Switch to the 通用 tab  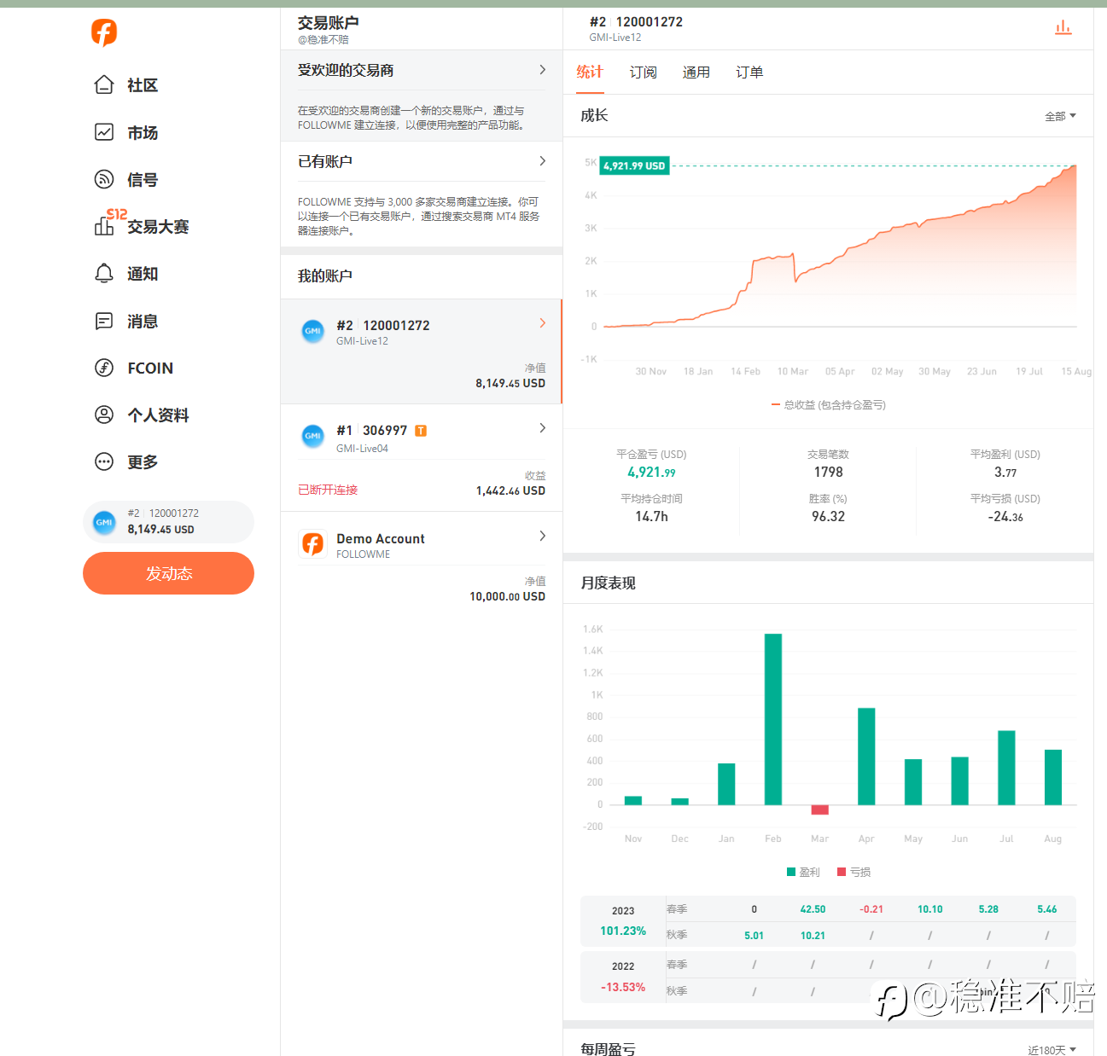(x=696, y=73)
